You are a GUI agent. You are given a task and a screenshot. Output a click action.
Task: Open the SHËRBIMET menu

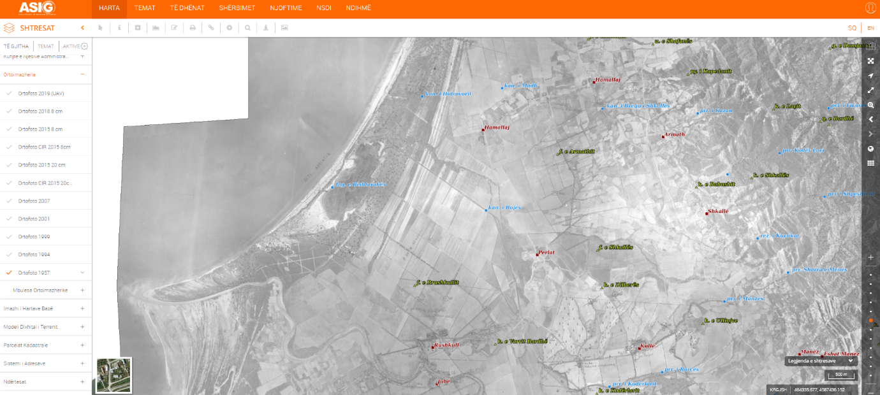(237, 8)
